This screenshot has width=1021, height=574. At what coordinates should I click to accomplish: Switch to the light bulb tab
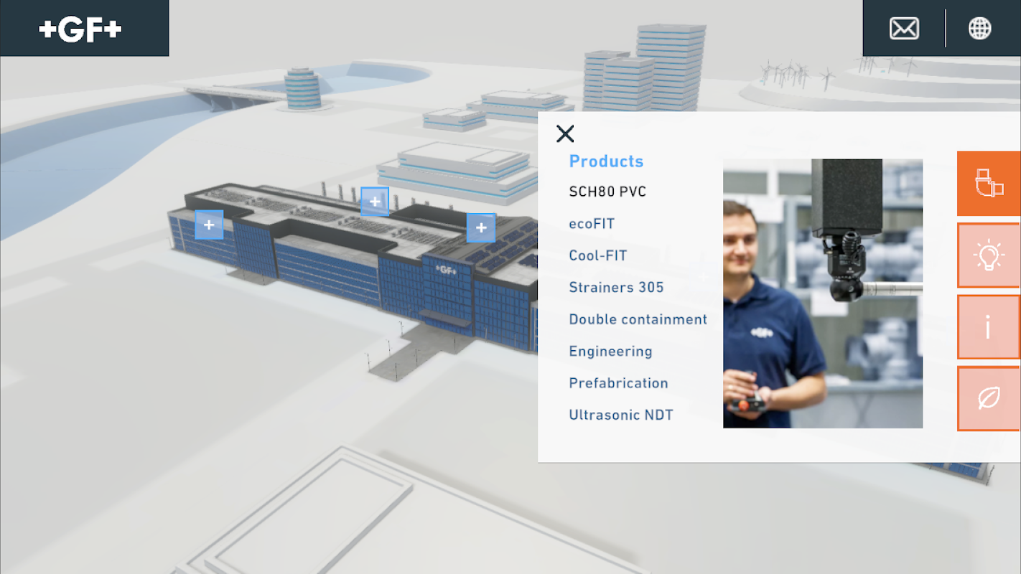coord(989,255)
